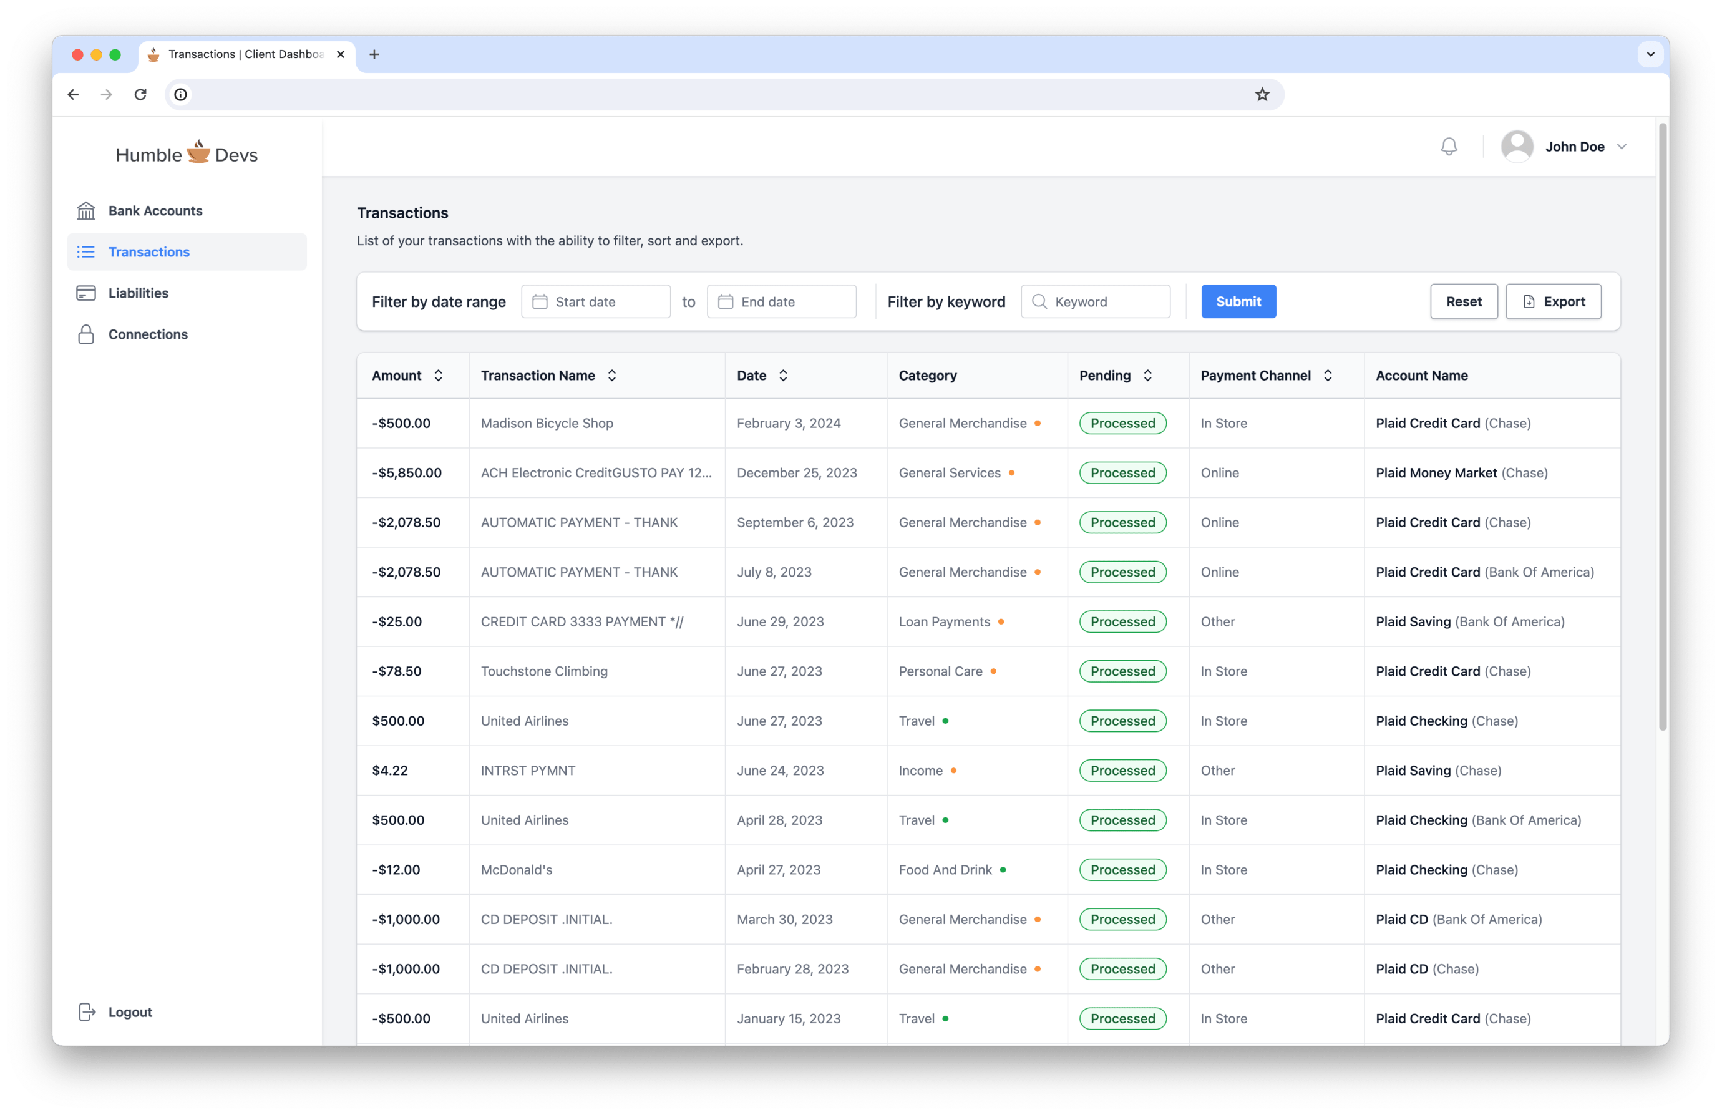Bookmark page with the star icon

1262,94
